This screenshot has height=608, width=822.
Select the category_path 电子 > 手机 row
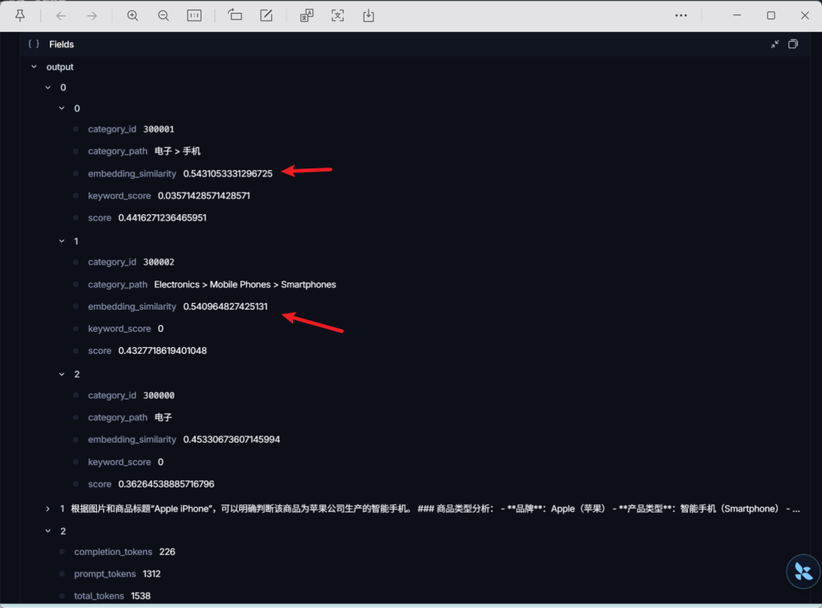[171, 152]
